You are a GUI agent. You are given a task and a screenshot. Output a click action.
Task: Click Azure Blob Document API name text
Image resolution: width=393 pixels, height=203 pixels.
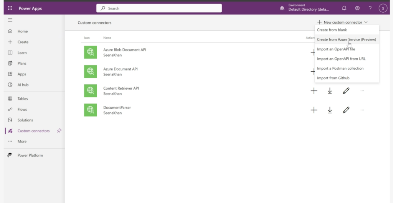click(x=125, y=50)
